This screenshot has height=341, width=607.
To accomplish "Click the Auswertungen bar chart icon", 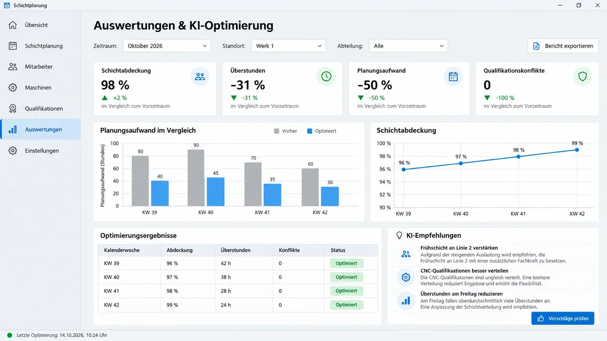I will click(13, 130).
